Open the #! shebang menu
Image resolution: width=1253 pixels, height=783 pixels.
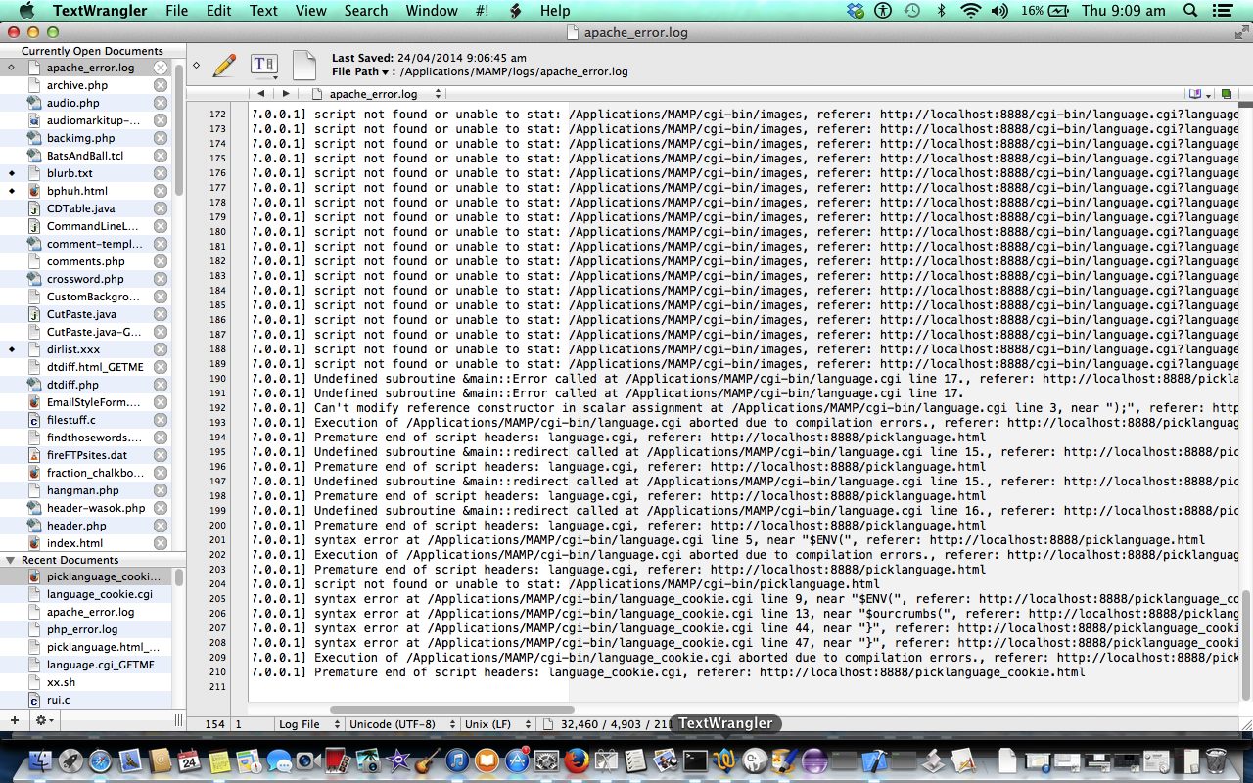(x=483, y=11)
